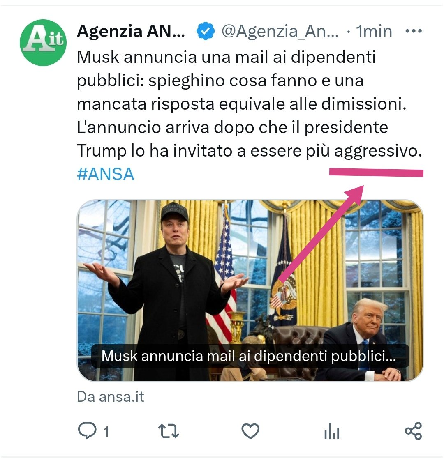Click the blue verified badge
This screenshot has width=444, height=458.
pyautogui.click(x=206, y=31)
